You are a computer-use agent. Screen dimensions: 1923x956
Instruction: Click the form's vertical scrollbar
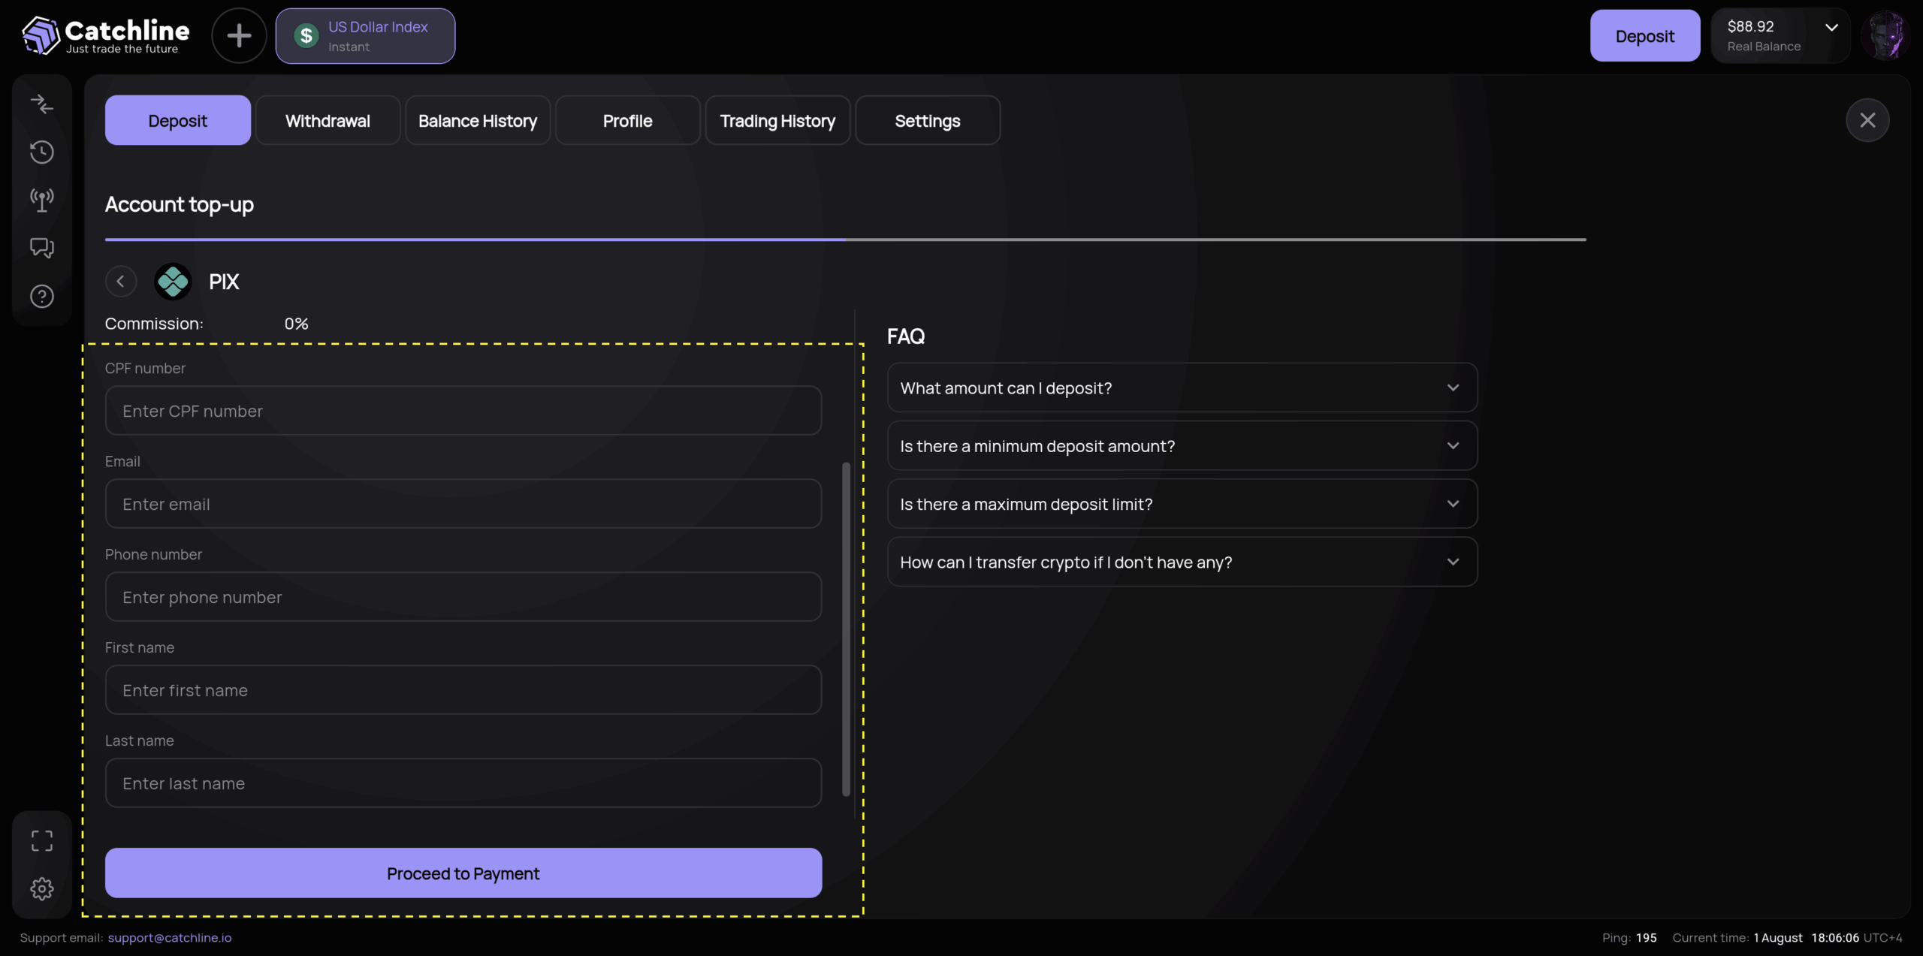coord(846,629)
